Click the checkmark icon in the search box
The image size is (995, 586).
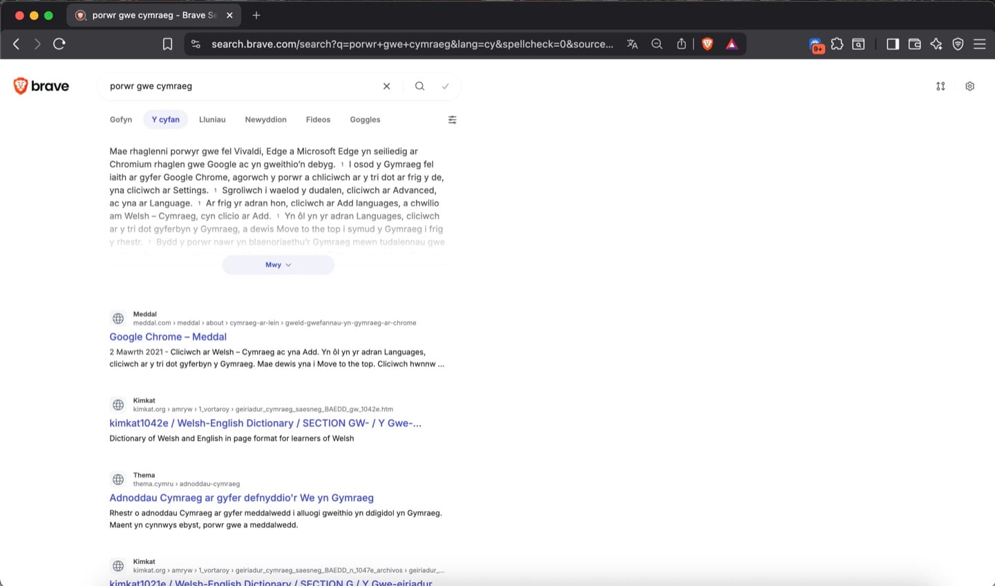[x=446, y=86]
